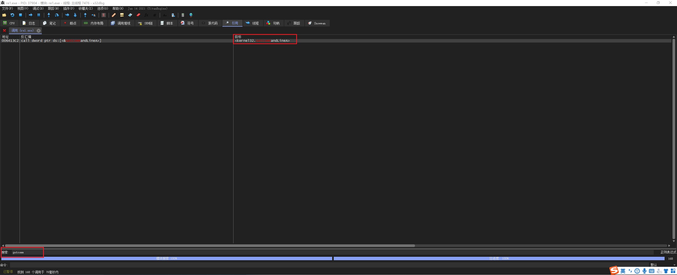Click the run till return up-arrow icon
Image resolution: width=677 pixels, height=275 pixels.
[85, 15]
